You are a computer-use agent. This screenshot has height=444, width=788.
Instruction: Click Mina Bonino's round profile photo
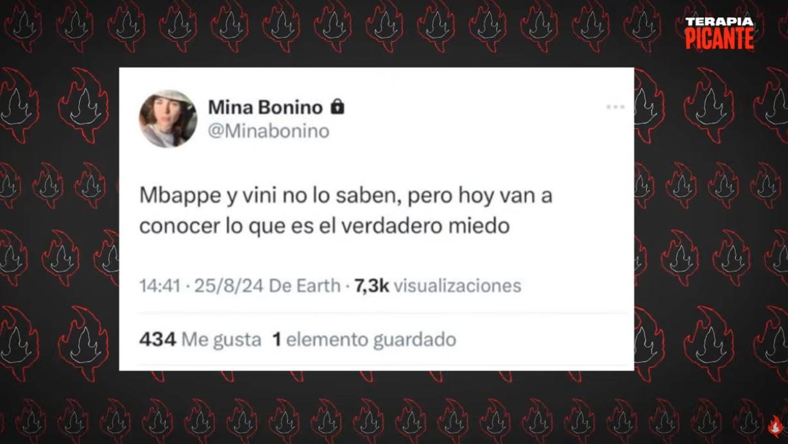pyautogui.click(x=168, y=119)
